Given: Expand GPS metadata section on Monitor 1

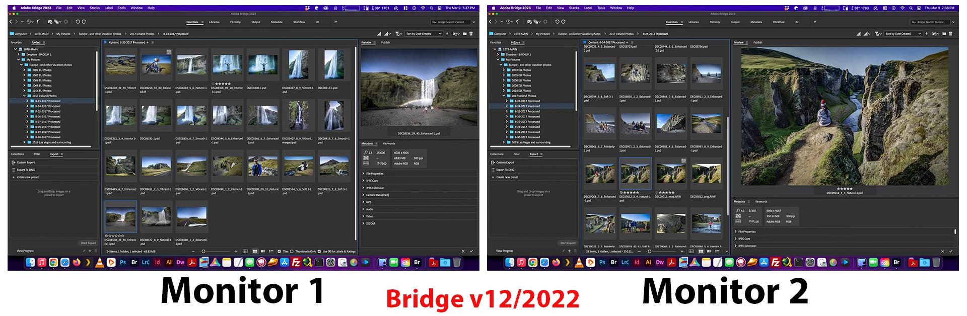Looking at the screenshot, I should 363,202.
